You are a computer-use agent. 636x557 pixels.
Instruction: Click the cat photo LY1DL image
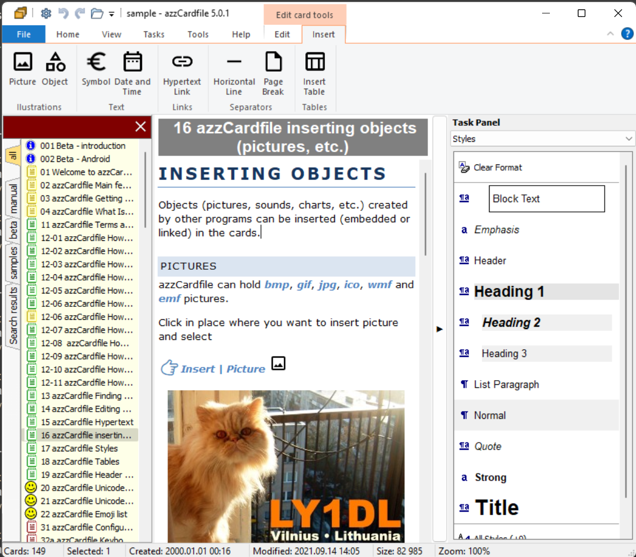click(286, 466)
